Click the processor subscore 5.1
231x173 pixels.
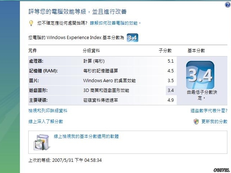click(x=171, y=61)
